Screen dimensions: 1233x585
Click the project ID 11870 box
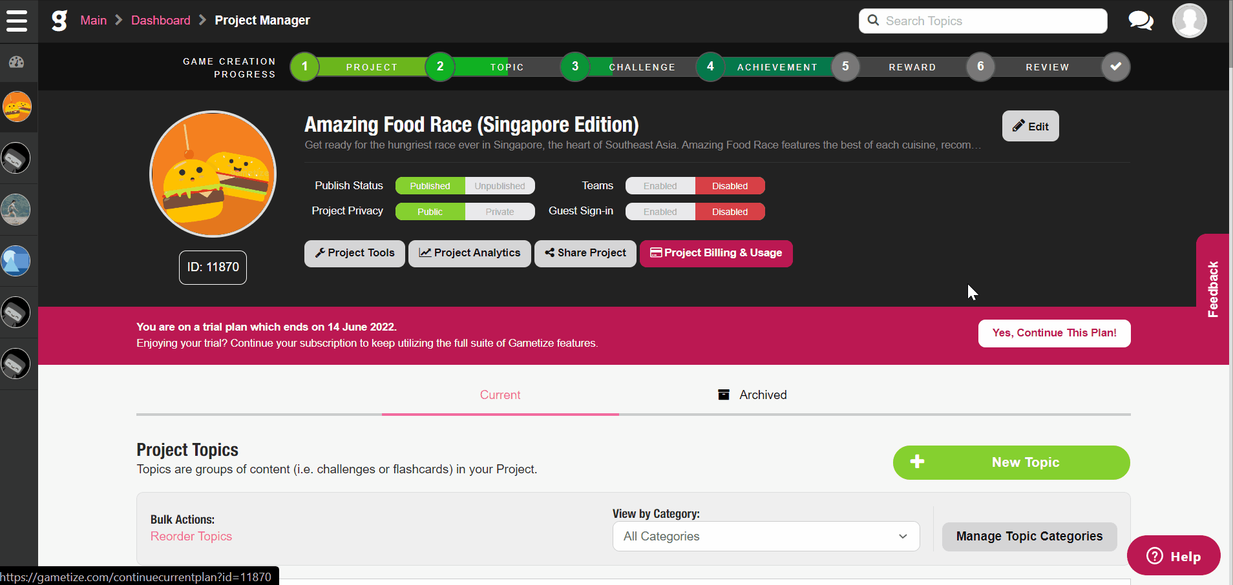click(213, 267)
